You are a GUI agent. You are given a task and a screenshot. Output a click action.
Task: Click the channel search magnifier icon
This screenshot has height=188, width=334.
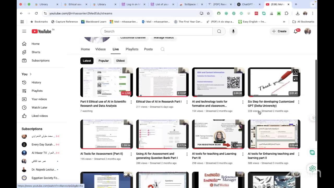pyautogui.click(x=163, y=49)
